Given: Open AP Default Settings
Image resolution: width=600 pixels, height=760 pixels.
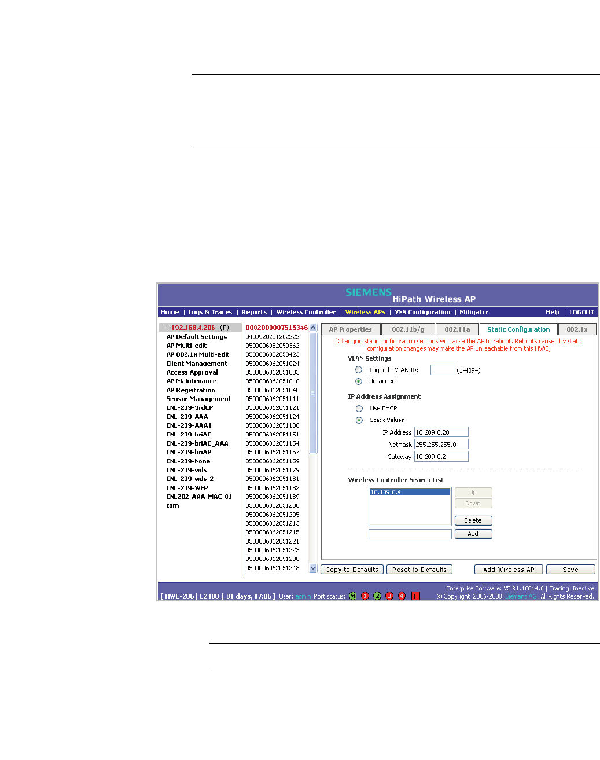Looking at the screenshot, I should (x=197, y=337).
